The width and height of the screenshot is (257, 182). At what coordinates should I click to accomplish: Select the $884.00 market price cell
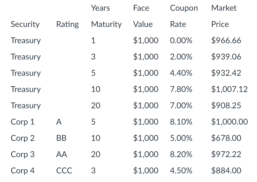(x=226, y=171)
